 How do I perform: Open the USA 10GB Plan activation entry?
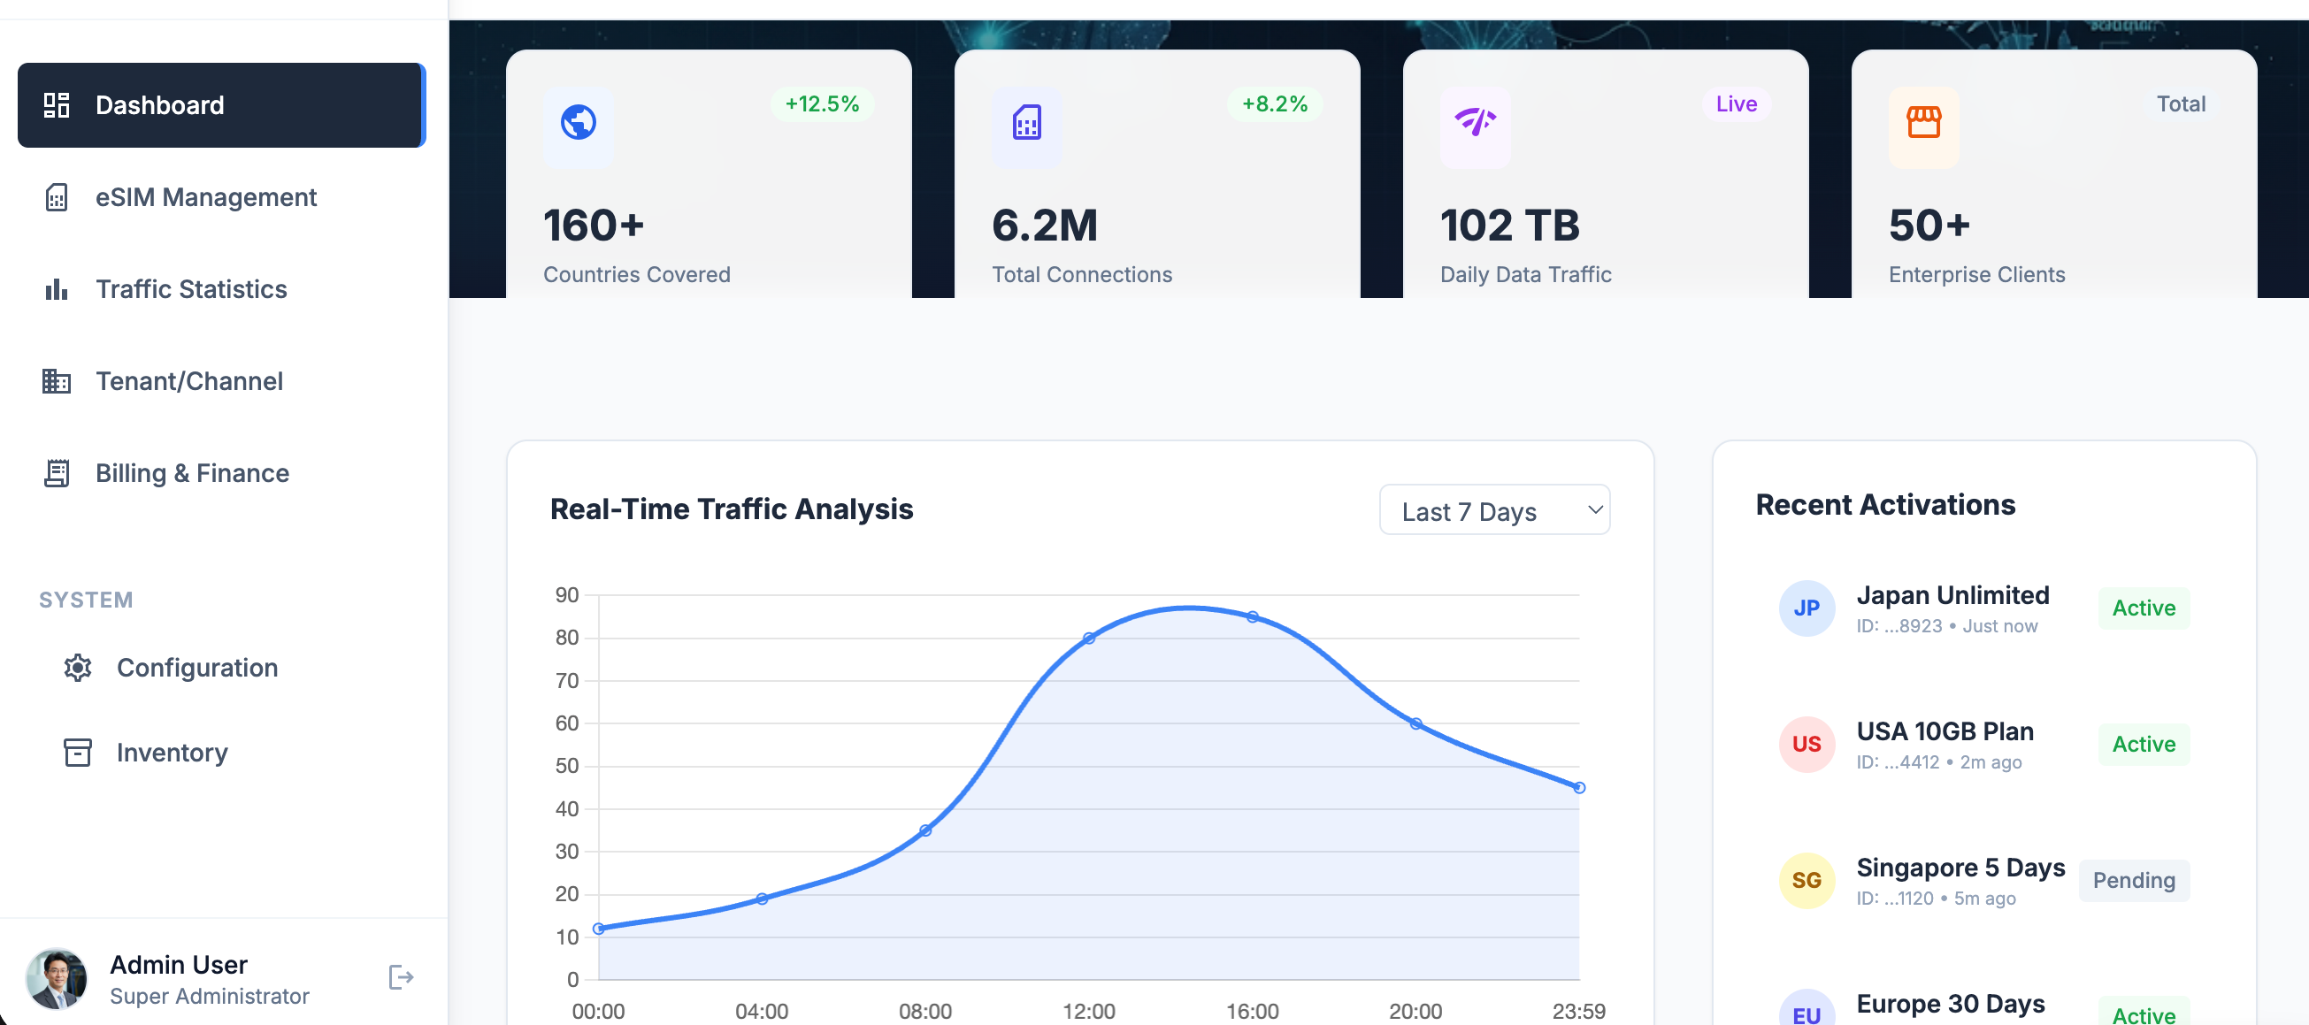pyautogui.click(x=1945, y=732)
